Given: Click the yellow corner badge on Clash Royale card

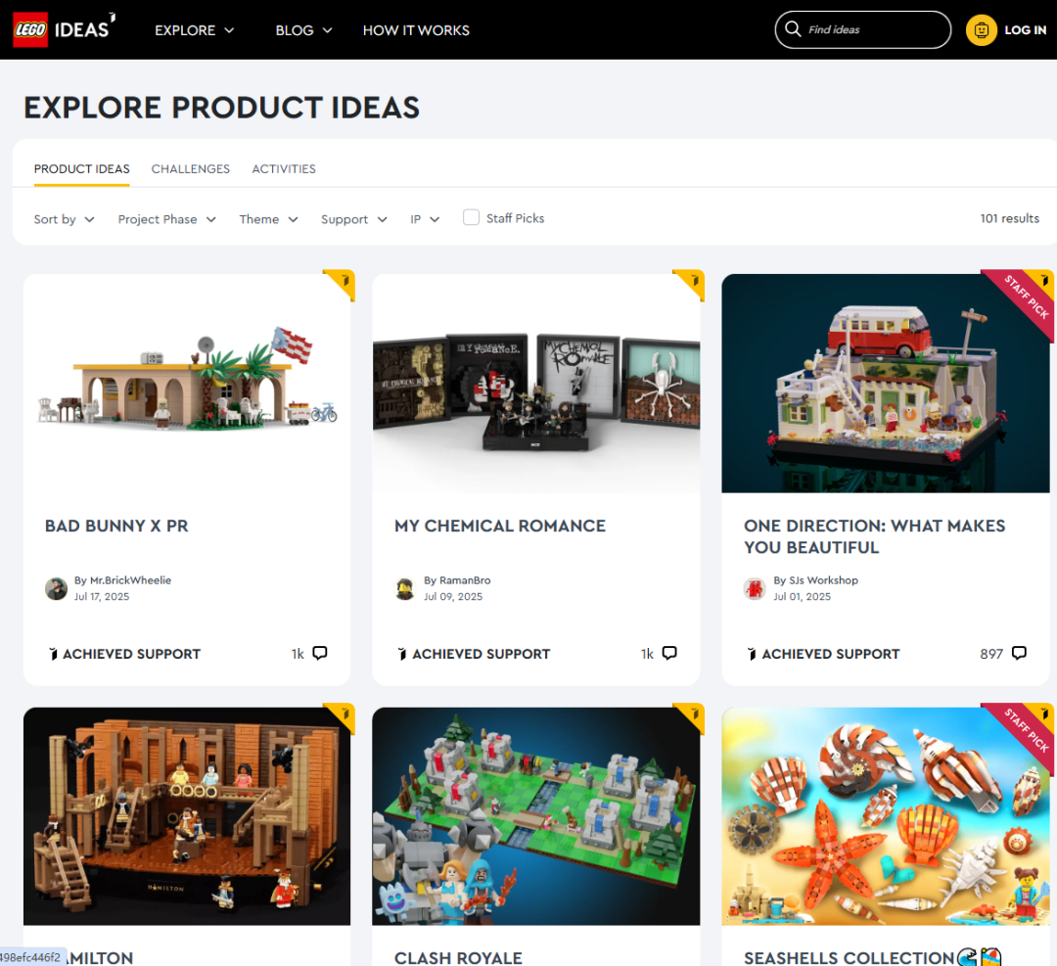Looking at the screenshot, I should [x=691, y=715].
